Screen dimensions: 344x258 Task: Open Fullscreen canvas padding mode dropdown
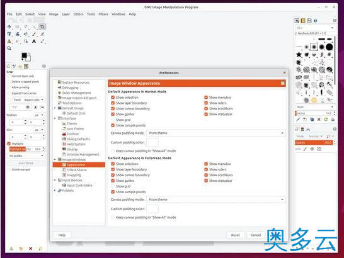coord(216,199)
